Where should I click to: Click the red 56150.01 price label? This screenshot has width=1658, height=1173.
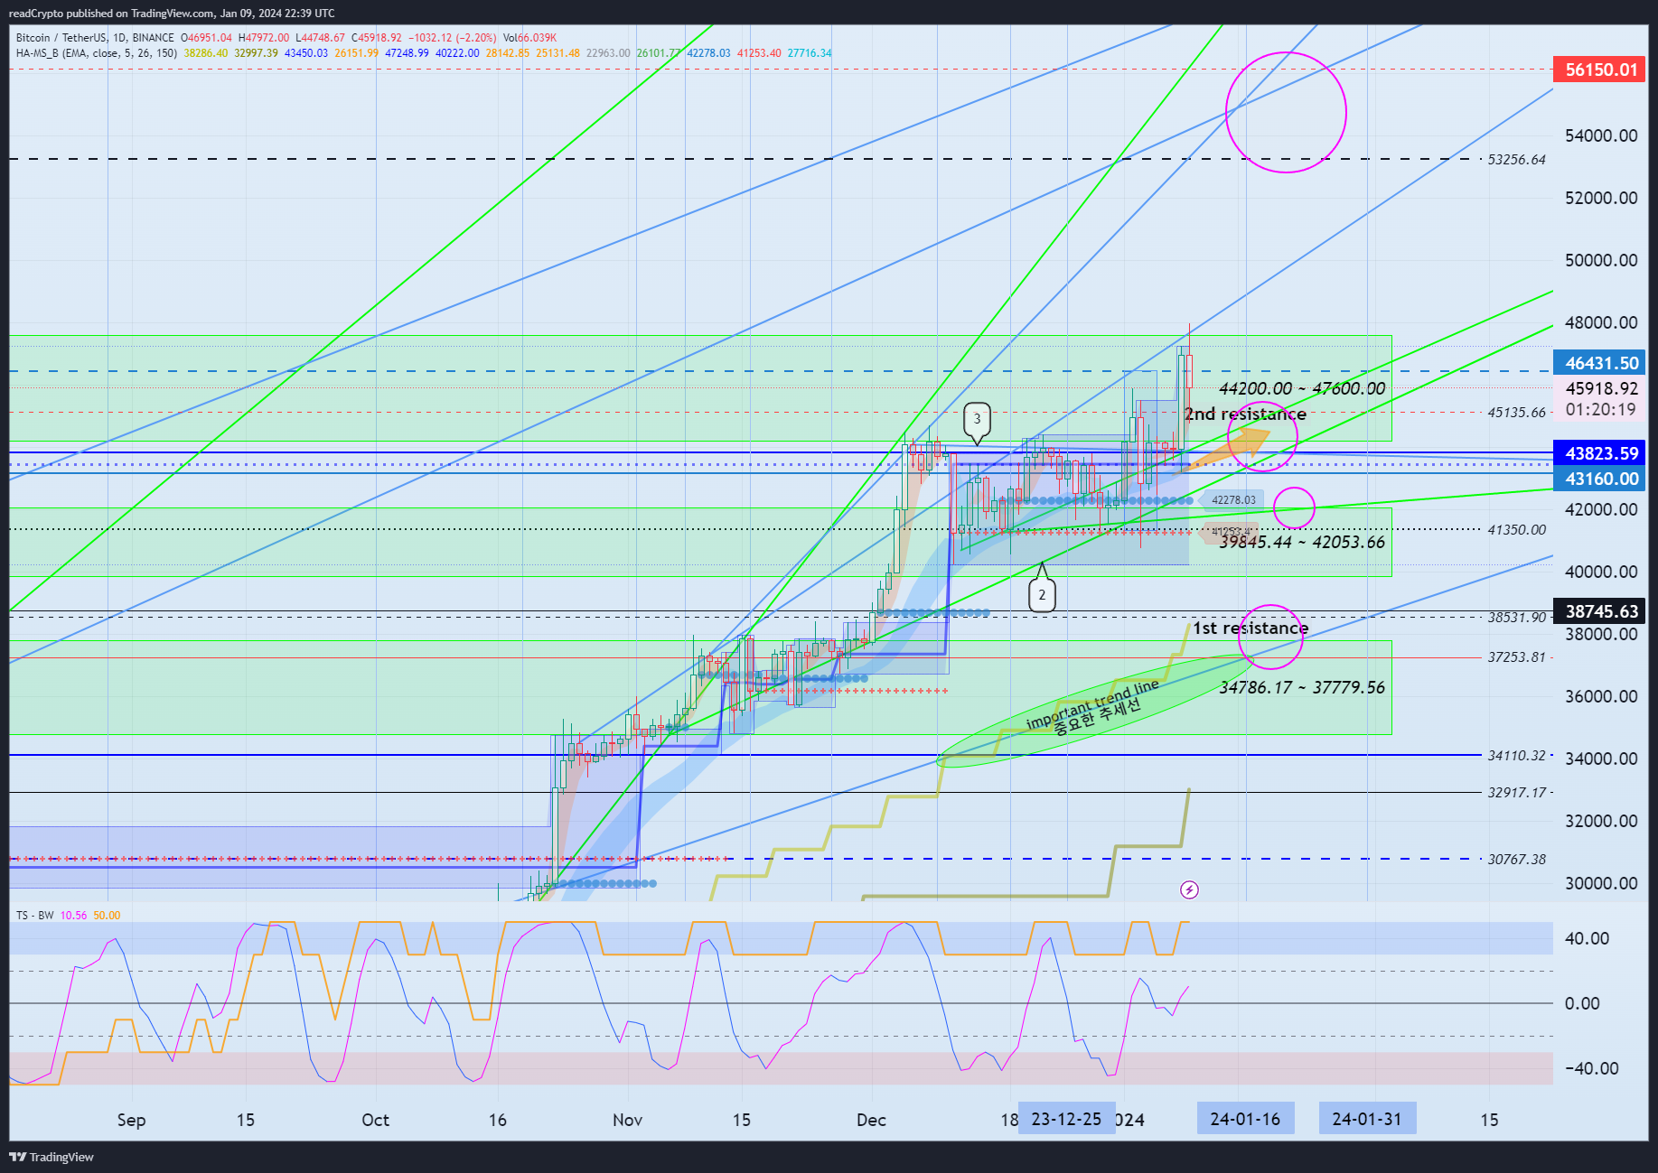[1600, 70]
